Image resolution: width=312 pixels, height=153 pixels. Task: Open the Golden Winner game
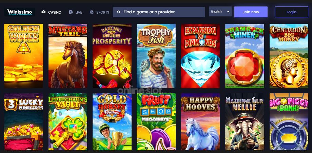tap(23, 56)
